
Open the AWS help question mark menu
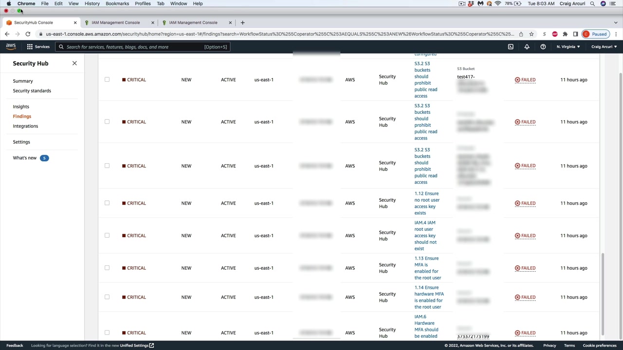[x=543, y=47]
